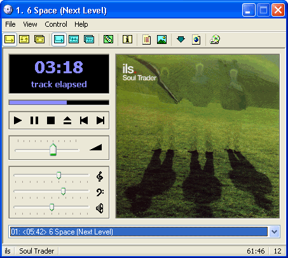Click the web page globe icon

click(196, 39)
